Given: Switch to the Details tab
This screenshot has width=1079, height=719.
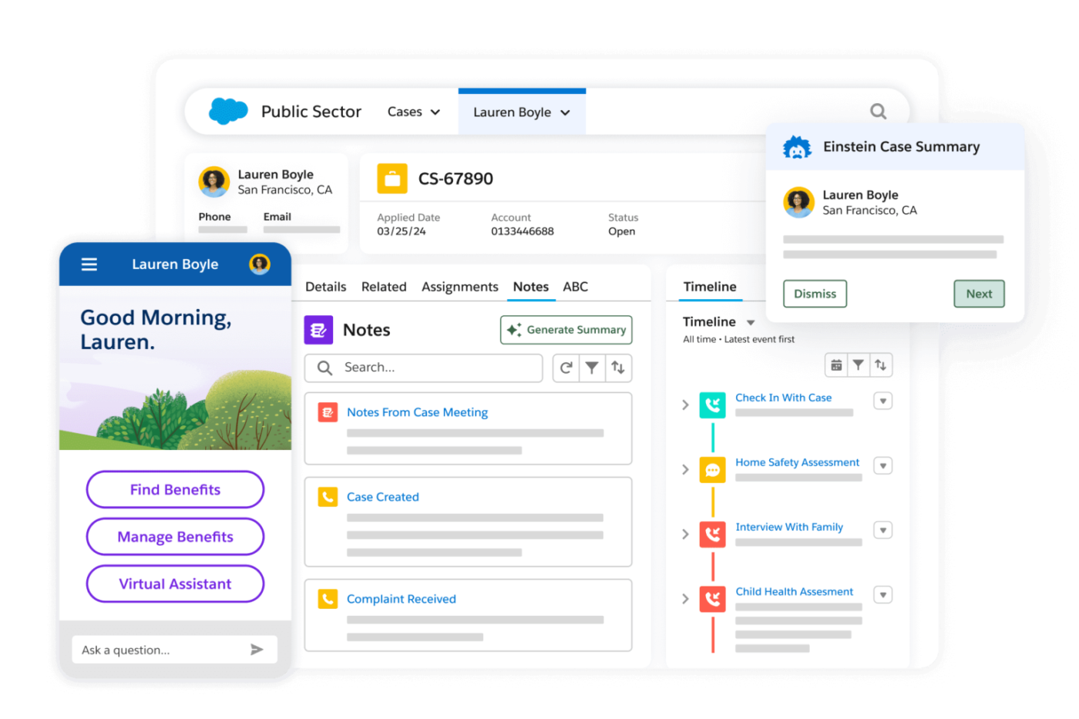Looking at the screenshot, I should click(x=326, y=287).
